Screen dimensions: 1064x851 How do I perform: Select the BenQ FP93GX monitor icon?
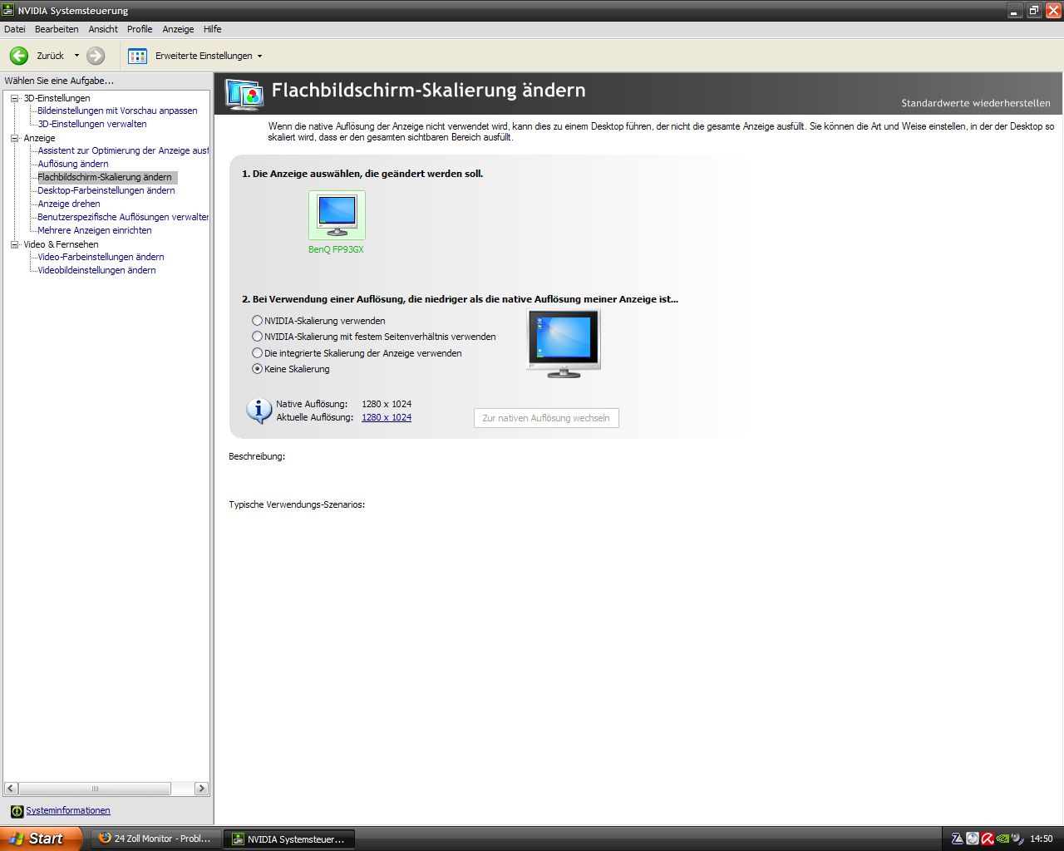pyautogui.click(x=337, y=215)
